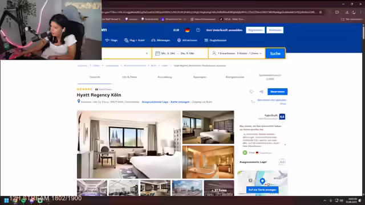Open main hotel room photo
The height and width of the screenshot is (205, 365).
[x=129, y=145]
